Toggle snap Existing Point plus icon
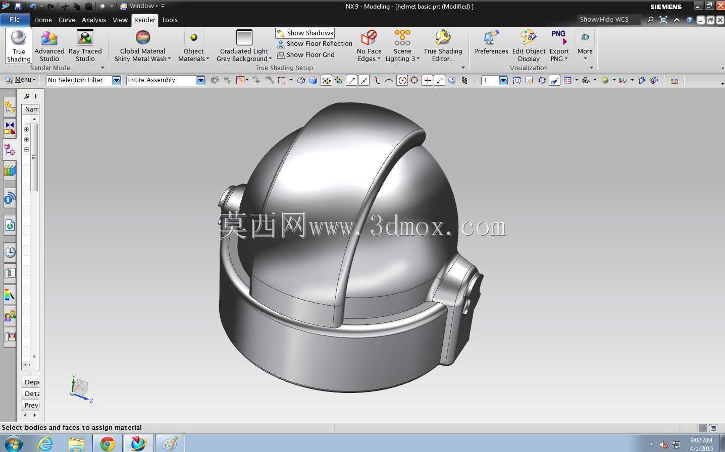Image resolution: width=725 pixels, height=452 pixels. (427, 80)
